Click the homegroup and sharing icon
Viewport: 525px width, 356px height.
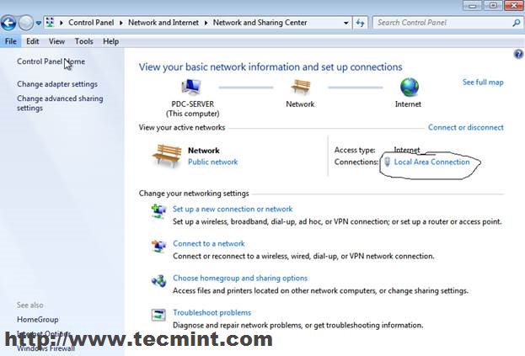click(x=158, y=280)
